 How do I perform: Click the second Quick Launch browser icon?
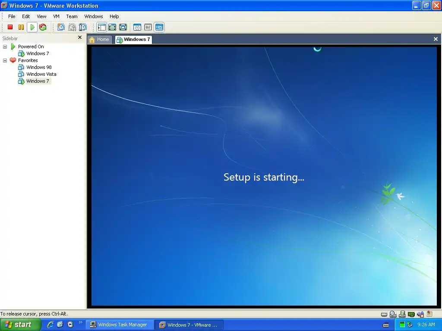click(60, 325)
